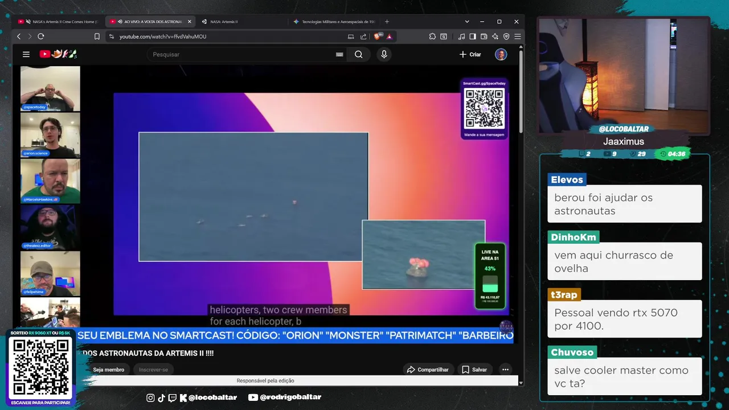This screenshot has width=729, height=410.
Task: Click Elevos message 'berou foi ajudar os astronautas'
Action: pyautogui.click(x=625, y=204)
